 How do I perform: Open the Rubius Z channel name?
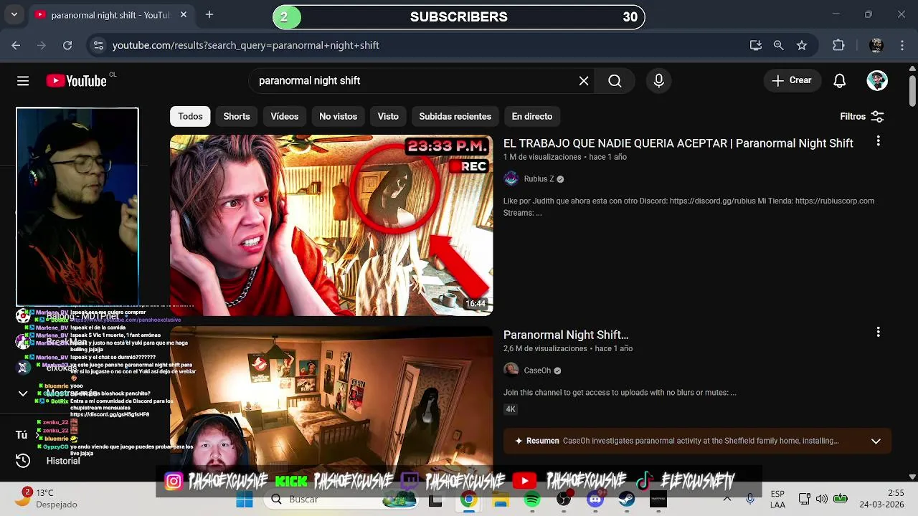(x=539, y=179)
